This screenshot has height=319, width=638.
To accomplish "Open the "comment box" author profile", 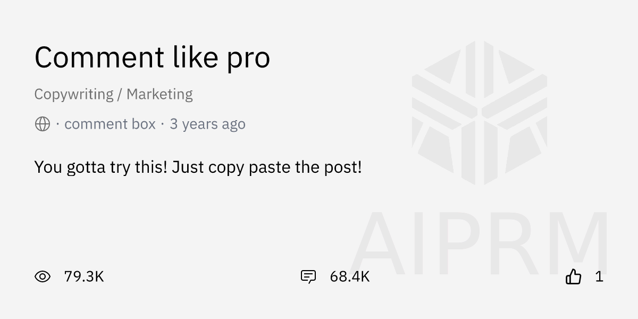I will [110, 124].
